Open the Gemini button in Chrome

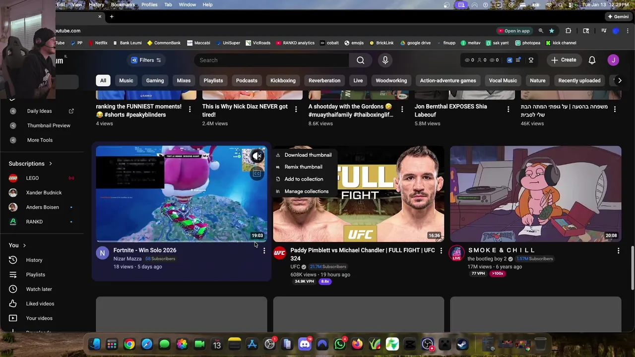tap(618, 16)
